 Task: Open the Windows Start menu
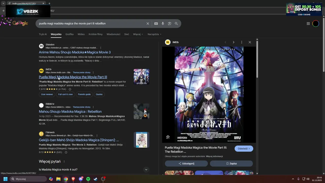[x=5, y=179]
